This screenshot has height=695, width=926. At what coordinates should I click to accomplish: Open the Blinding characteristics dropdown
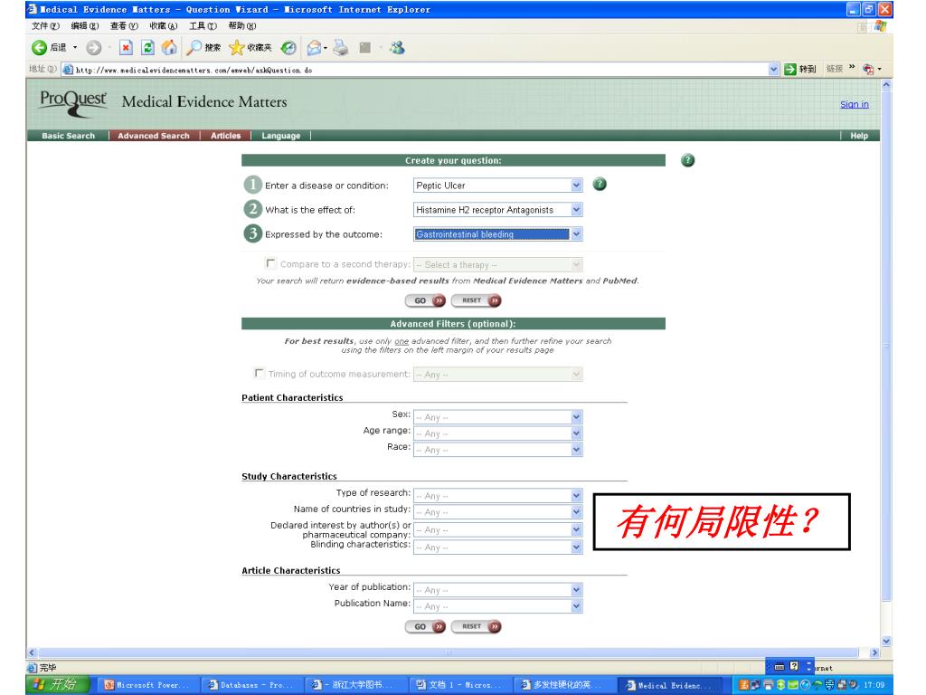click(x=498, y=547)
